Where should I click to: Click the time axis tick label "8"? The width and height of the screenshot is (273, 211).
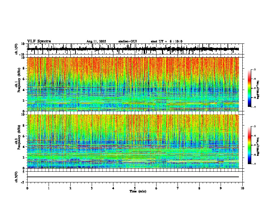[x=199, y=188]
